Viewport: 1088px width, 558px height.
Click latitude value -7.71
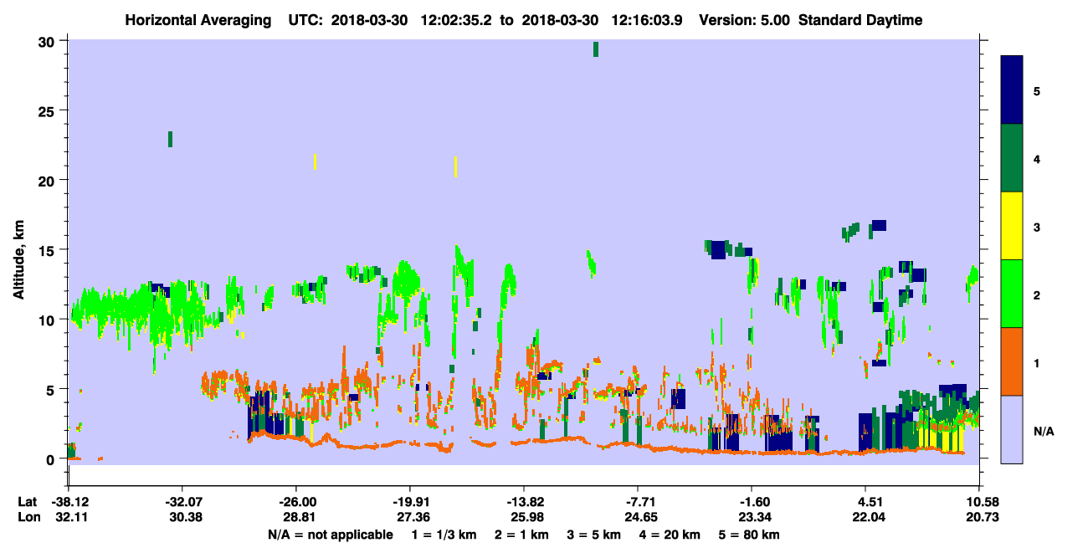pyautogui.click(x=638, y=501)
